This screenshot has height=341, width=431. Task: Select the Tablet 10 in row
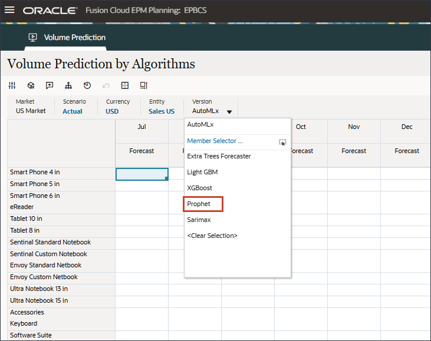26,219
